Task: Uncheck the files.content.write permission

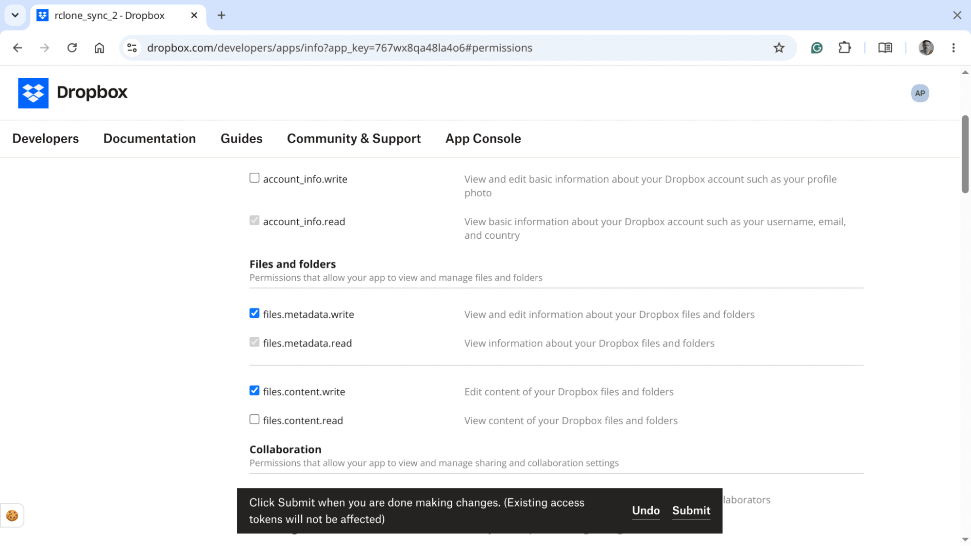Action: tap(255, 391)
